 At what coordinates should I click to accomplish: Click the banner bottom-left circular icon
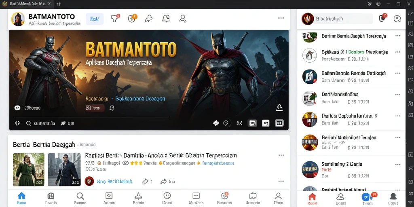17,123
